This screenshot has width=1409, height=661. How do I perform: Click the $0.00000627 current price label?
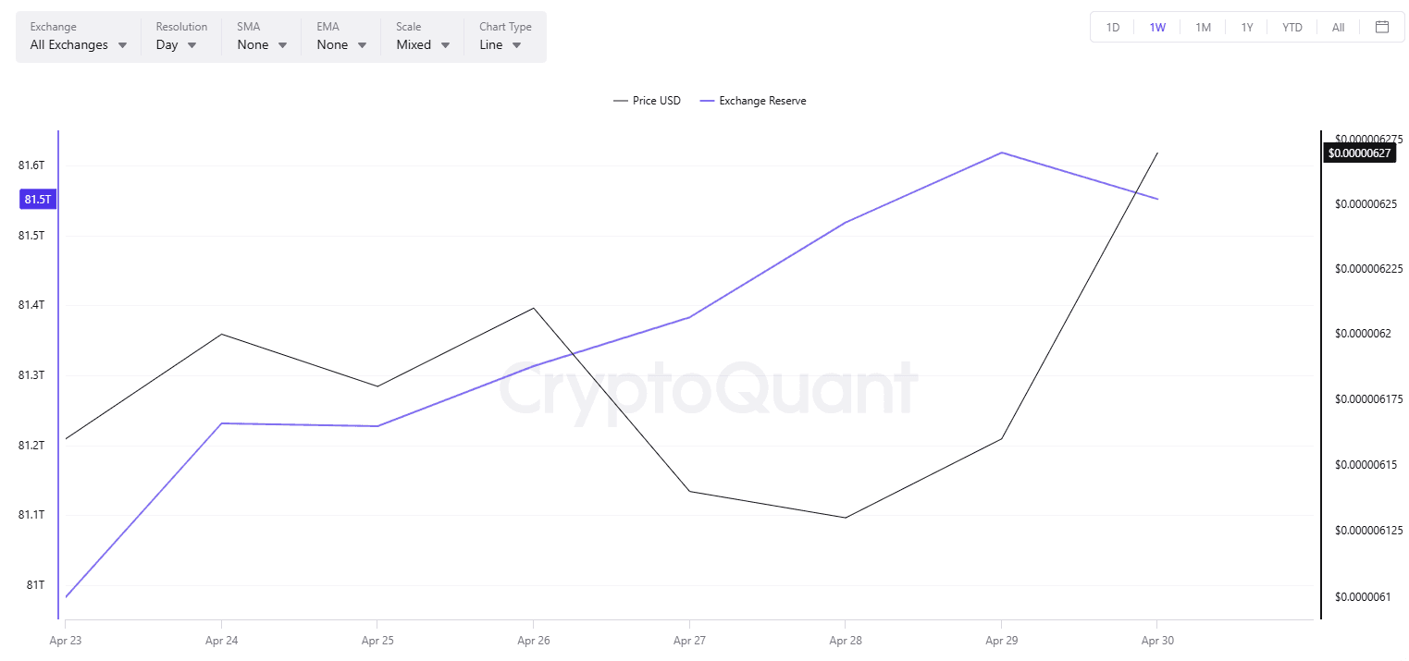(x=1359, y=153)
